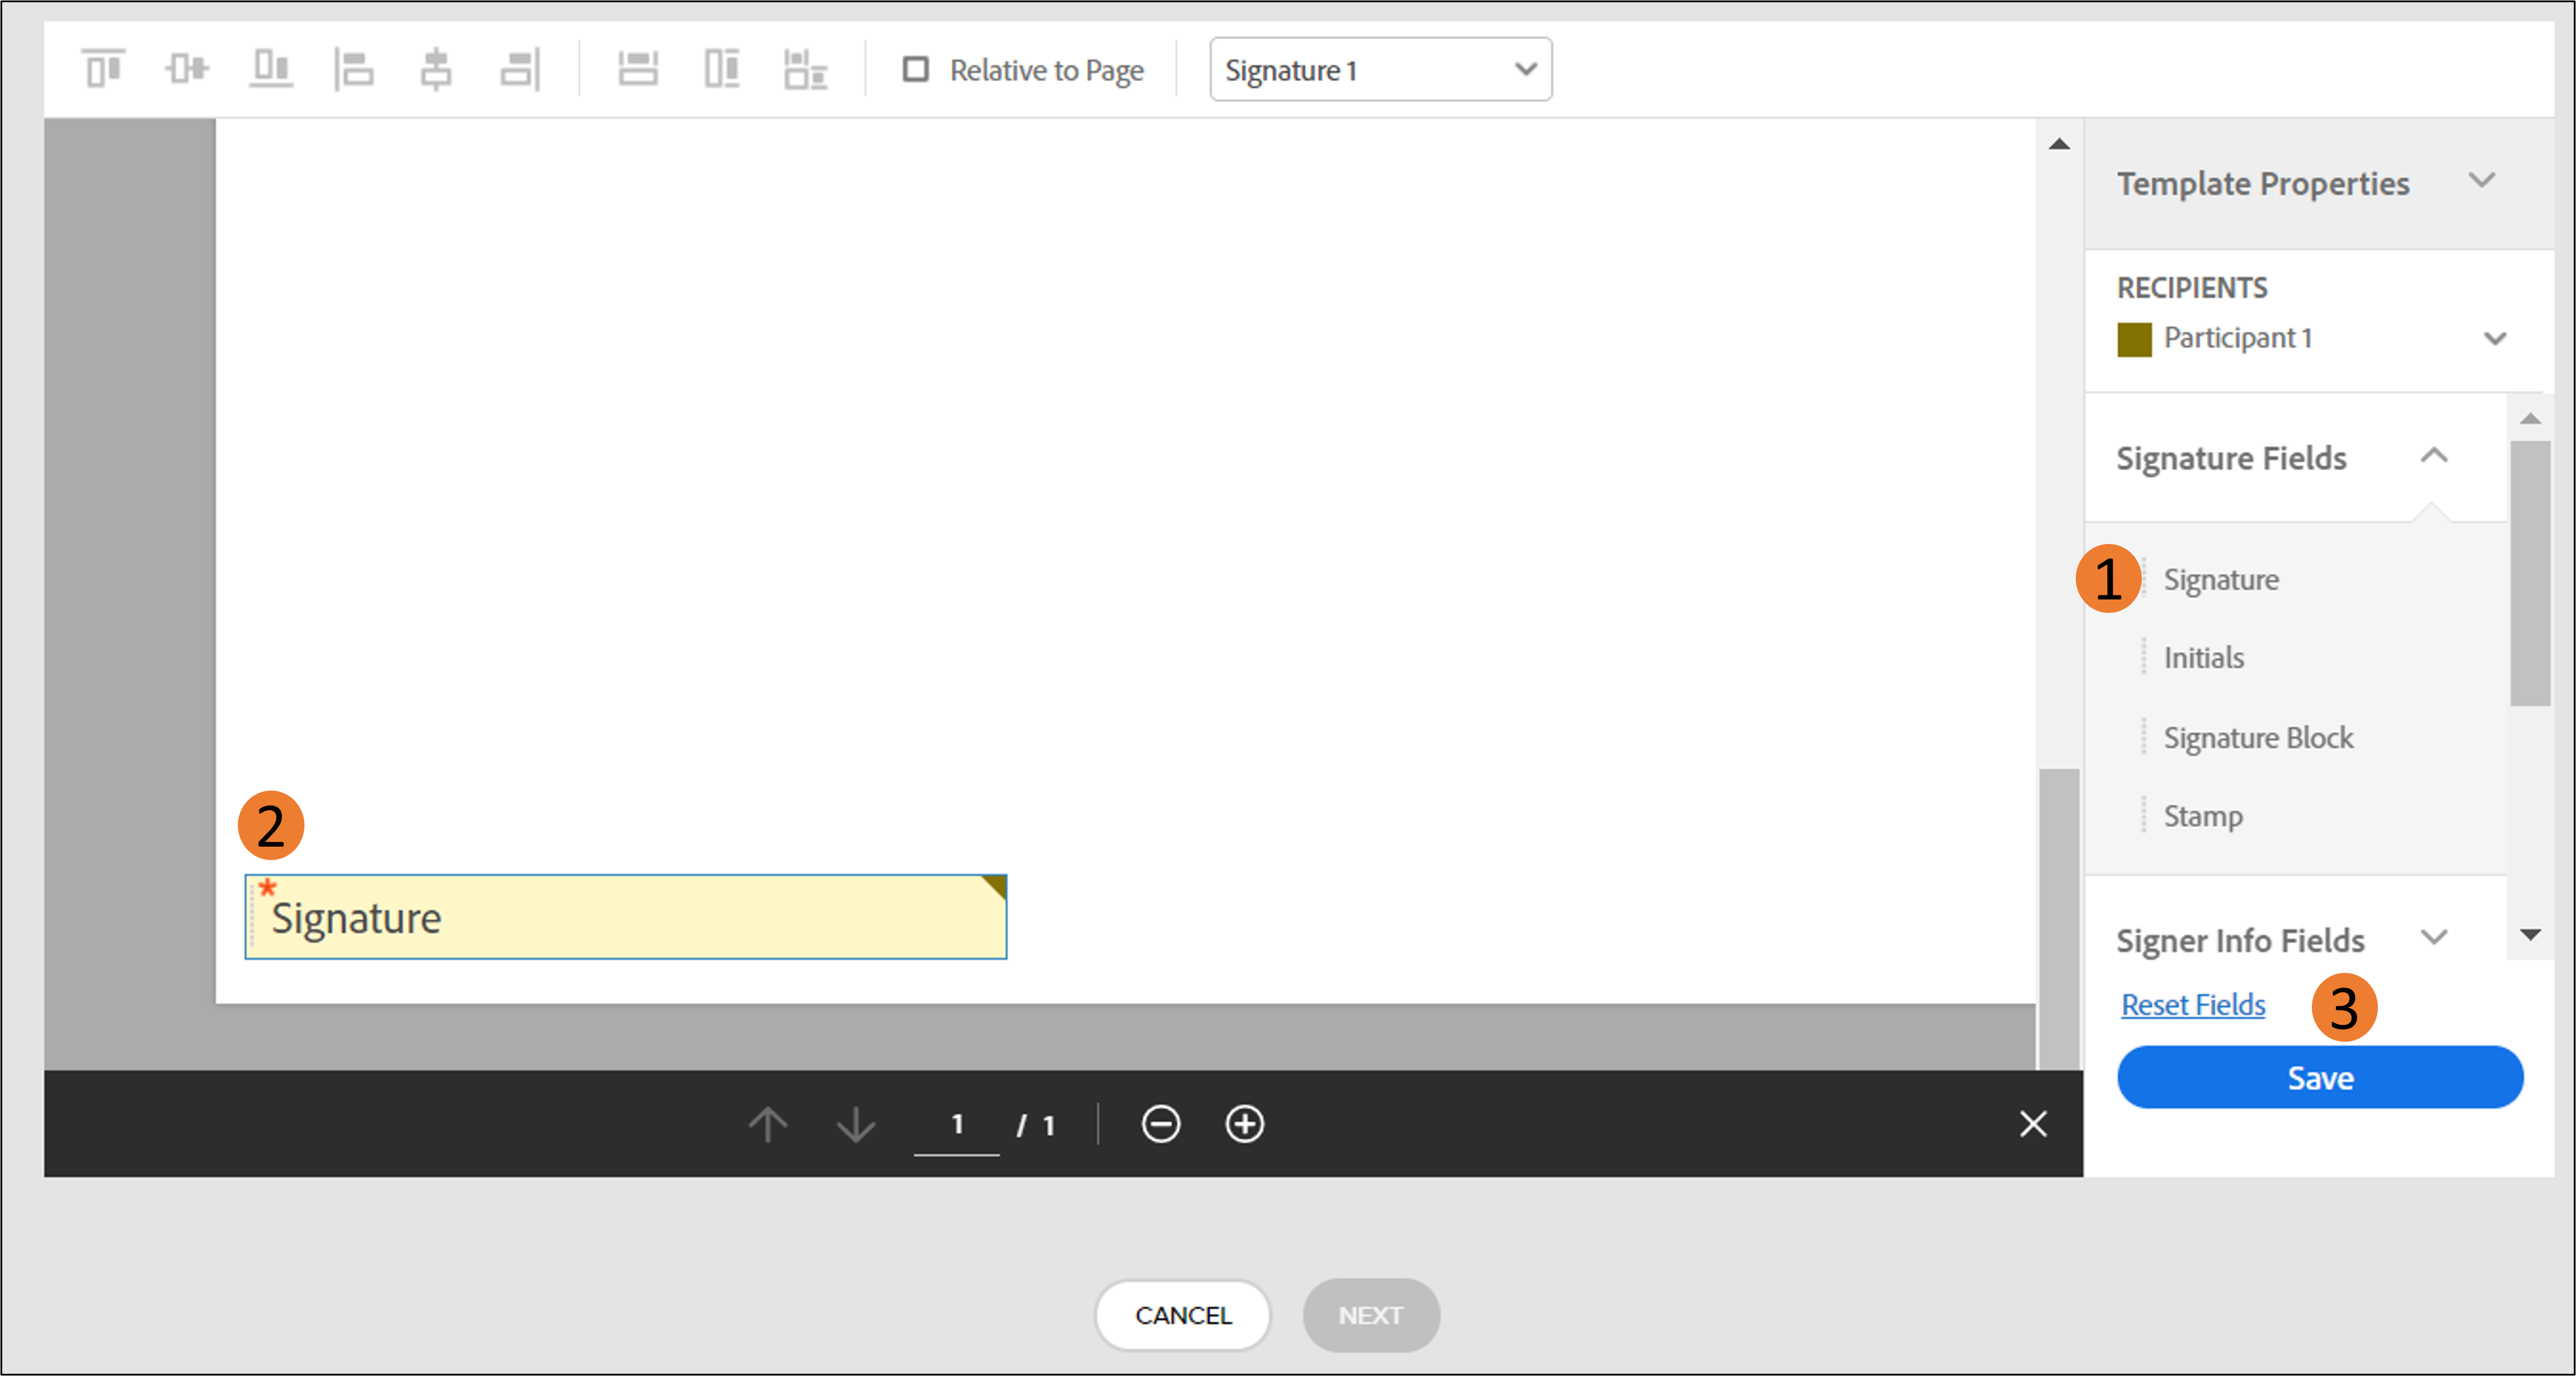The height and width of the screenshot is (1376, 2576).
Task: Select the Signature Block field type
Action: (2257, 738)
